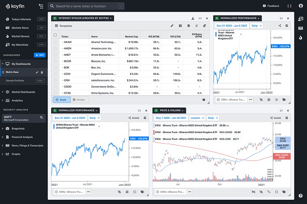The image size is (307, 204).
Task: Edit Rich's View name with the pencil icon
Action: [x=37, y=72]
